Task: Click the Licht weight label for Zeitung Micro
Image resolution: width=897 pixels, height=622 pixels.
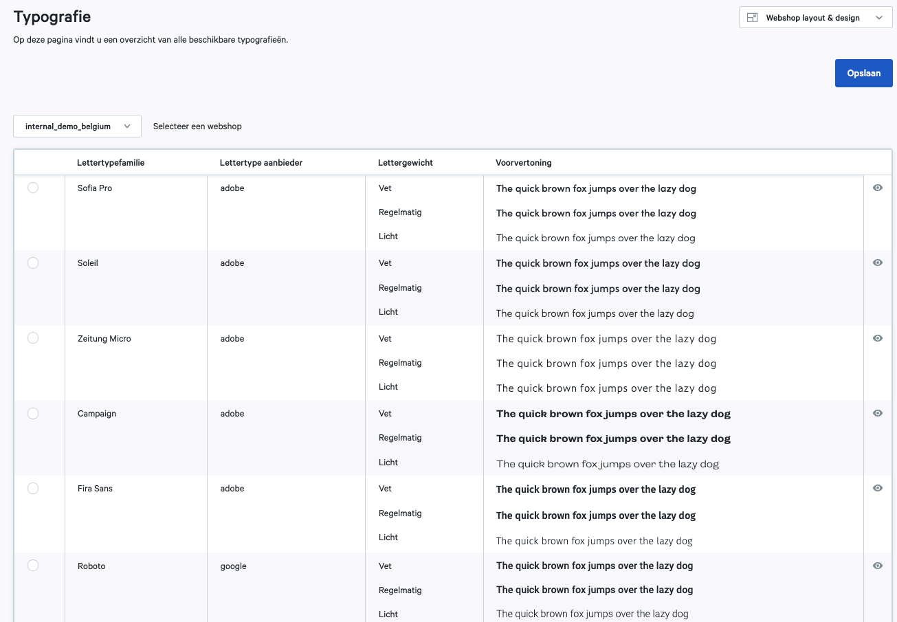Action: (x=388, y=387)
